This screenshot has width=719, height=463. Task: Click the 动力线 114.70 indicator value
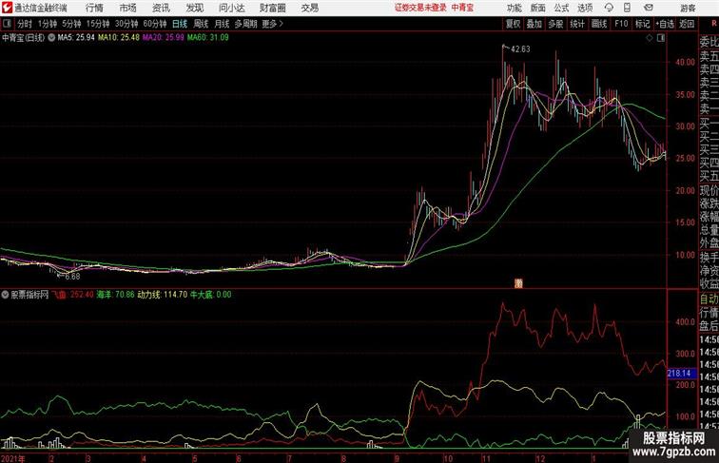163,295
